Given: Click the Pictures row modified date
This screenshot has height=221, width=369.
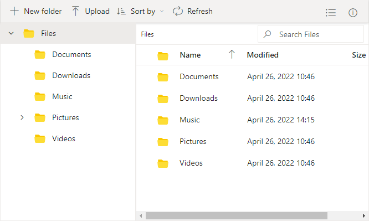Looking at the screenshot, I should point(281,141).
